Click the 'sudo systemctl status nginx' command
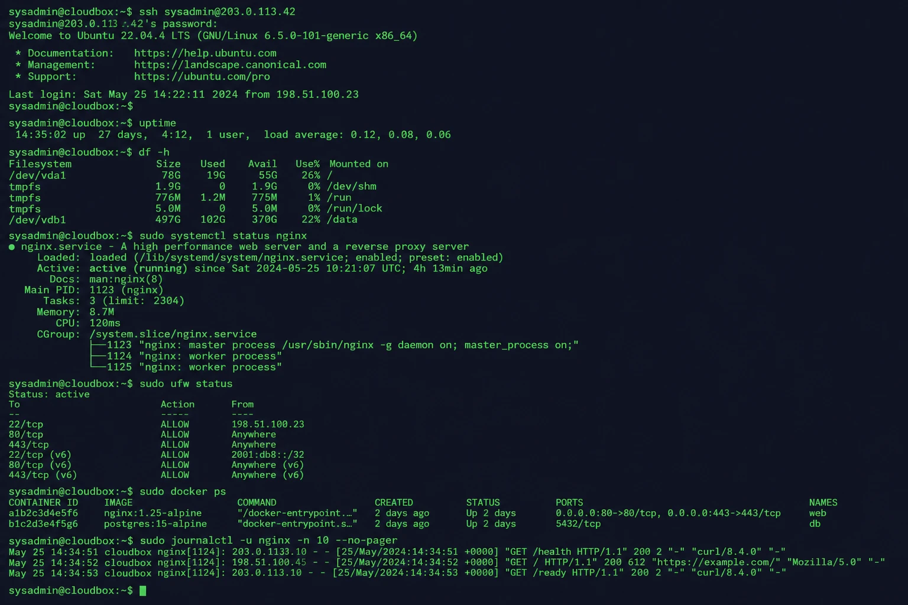 [223, 236]
